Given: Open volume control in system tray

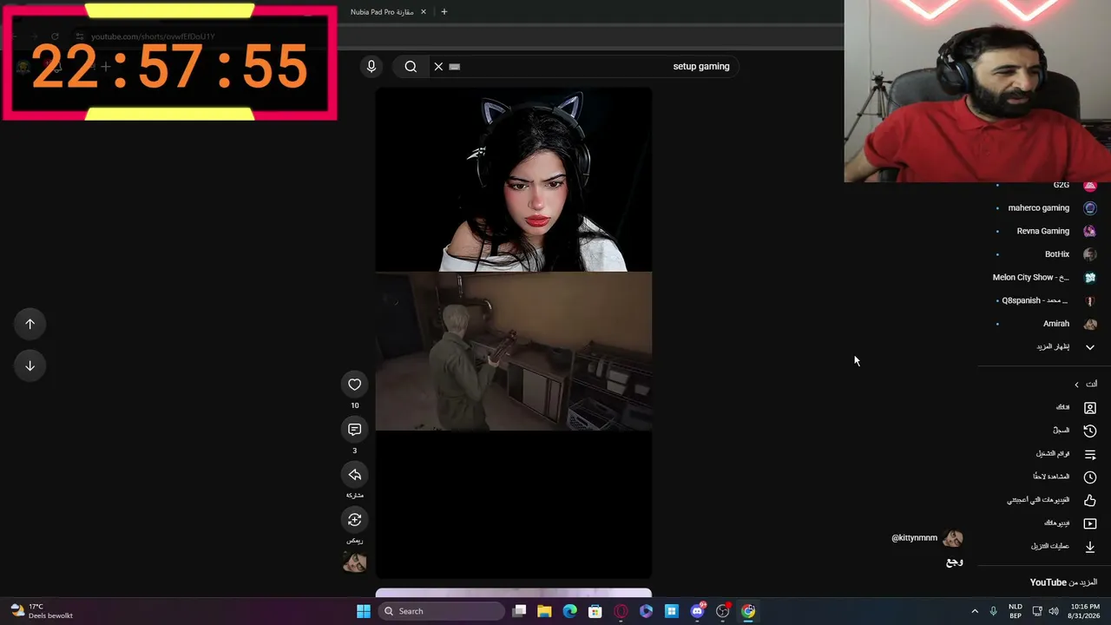Looking at the screenshot, I should pos(1054,611).
